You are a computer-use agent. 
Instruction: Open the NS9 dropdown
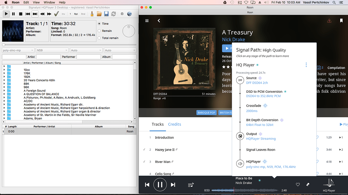(52, 50)
